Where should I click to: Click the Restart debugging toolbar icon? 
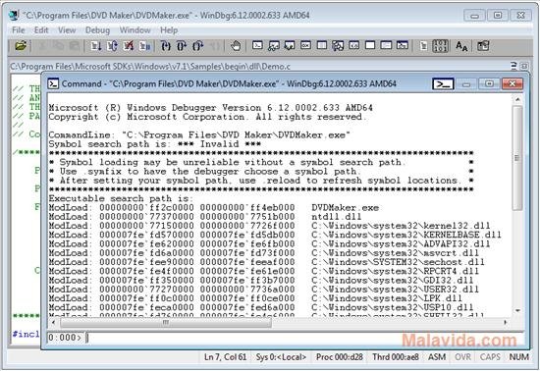click(x=112, y=46)
